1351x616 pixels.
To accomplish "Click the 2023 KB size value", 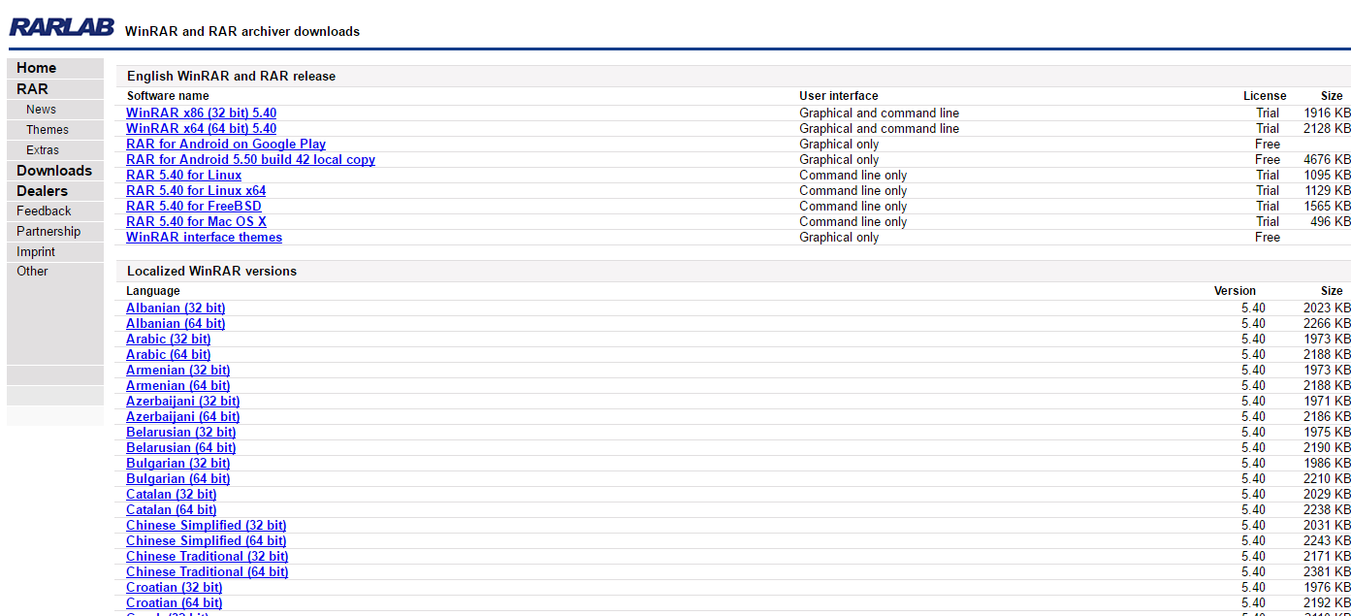I will [x=1328, y=308].
